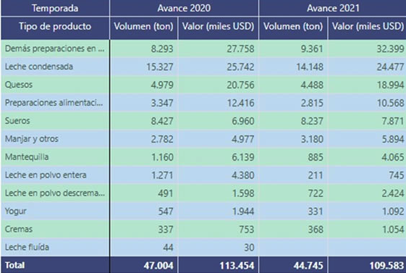Sort by Valor (miles USD) under Avance 2020
Viewport: 406px width, 273px height.
click(x=219, y=26)
